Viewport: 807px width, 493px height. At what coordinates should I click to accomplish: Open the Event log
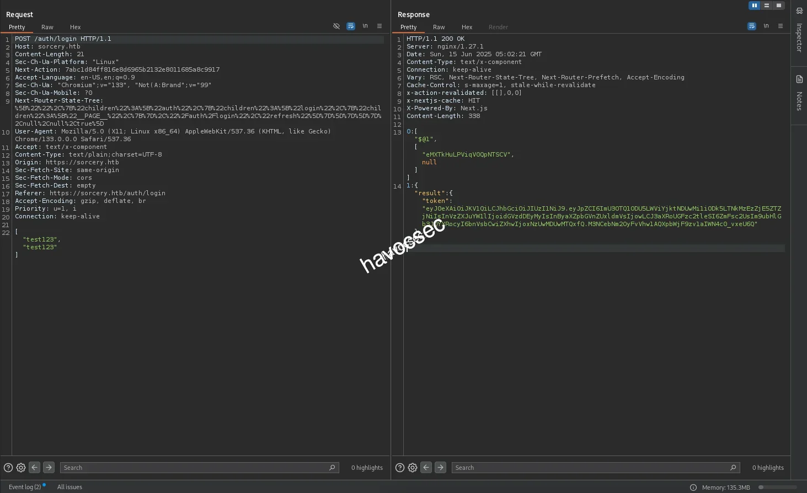click(25, 487)
